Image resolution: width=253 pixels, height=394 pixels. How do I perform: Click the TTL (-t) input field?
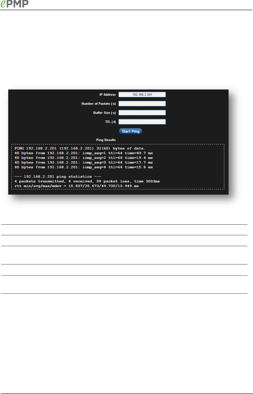(142, 122)
